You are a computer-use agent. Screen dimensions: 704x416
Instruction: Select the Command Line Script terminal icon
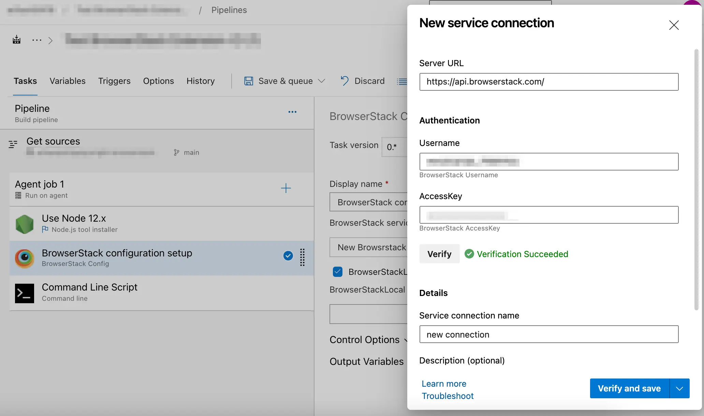(25, 293)
